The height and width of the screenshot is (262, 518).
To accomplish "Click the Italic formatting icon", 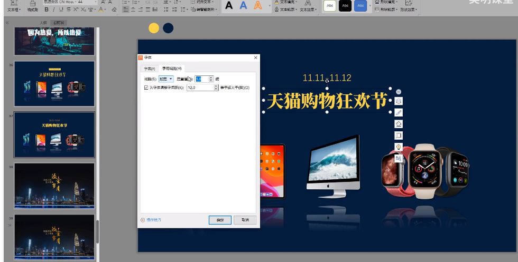I will click(x=53, y=9).
